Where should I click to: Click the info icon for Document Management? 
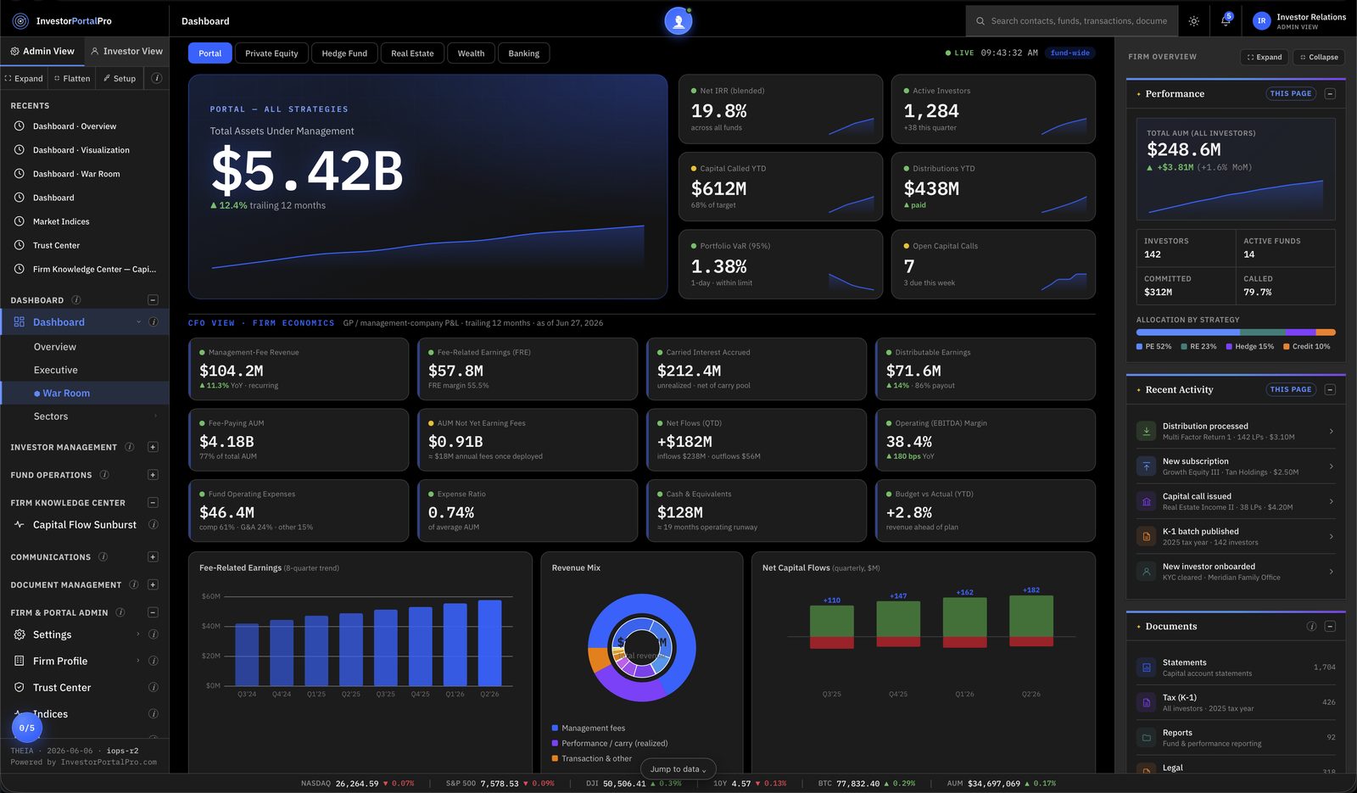click(134, 584)
